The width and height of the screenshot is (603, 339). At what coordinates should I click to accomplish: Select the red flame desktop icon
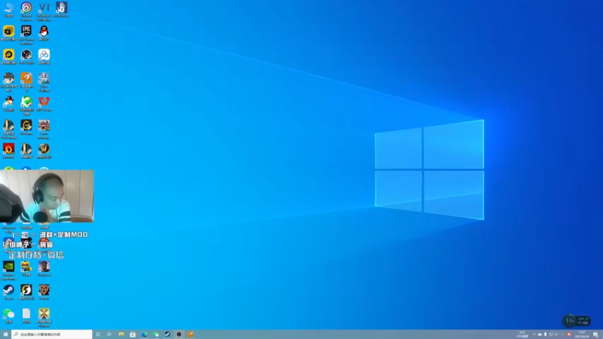(x=8, y=151)
